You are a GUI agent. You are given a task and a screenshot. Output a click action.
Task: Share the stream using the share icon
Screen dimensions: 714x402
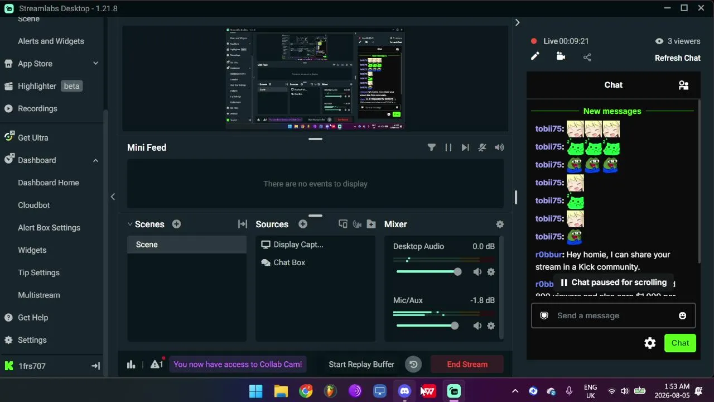click(587, 57)
